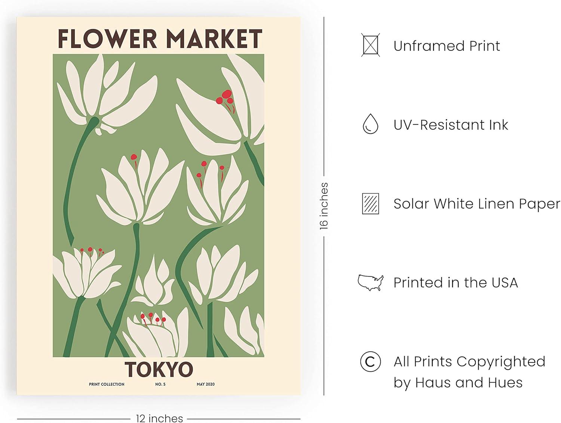Click the '12 inches' width label

[x=159, y=418]
